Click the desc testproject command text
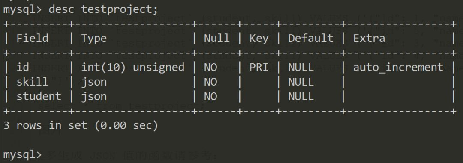Screen dimensions: 463x163 click(103, 9)
